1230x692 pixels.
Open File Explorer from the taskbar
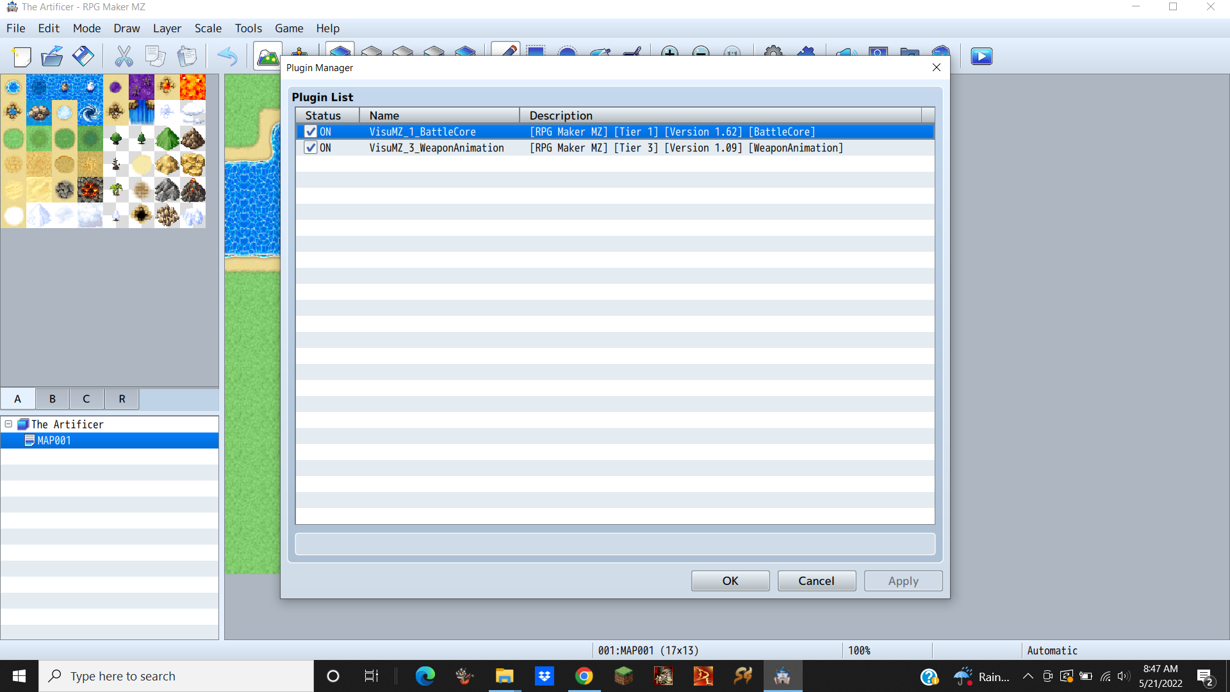click(505, 676)
